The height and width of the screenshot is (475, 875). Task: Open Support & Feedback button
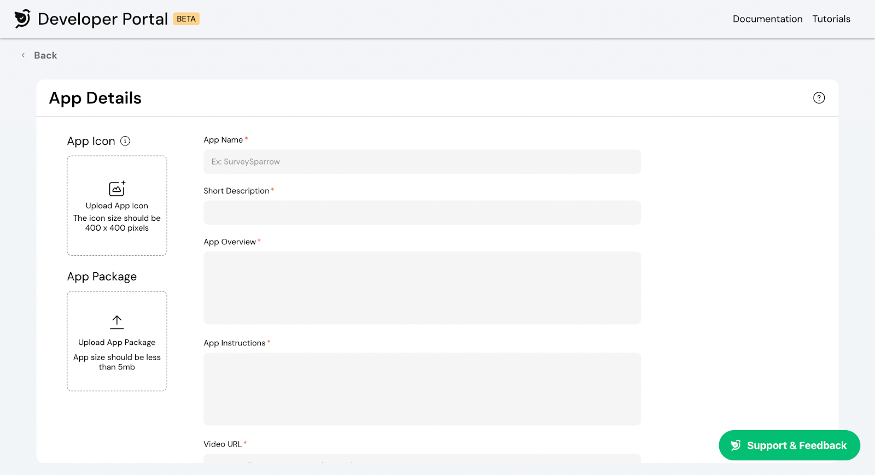(x=789, y=445)
